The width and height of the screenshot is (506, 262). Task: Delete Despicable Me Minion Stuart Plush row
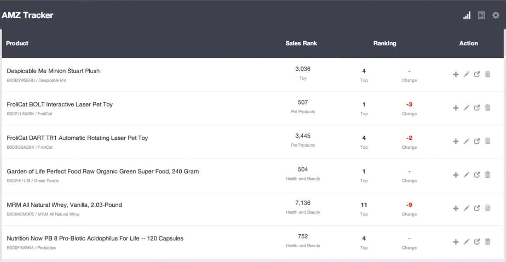(488, 74)
